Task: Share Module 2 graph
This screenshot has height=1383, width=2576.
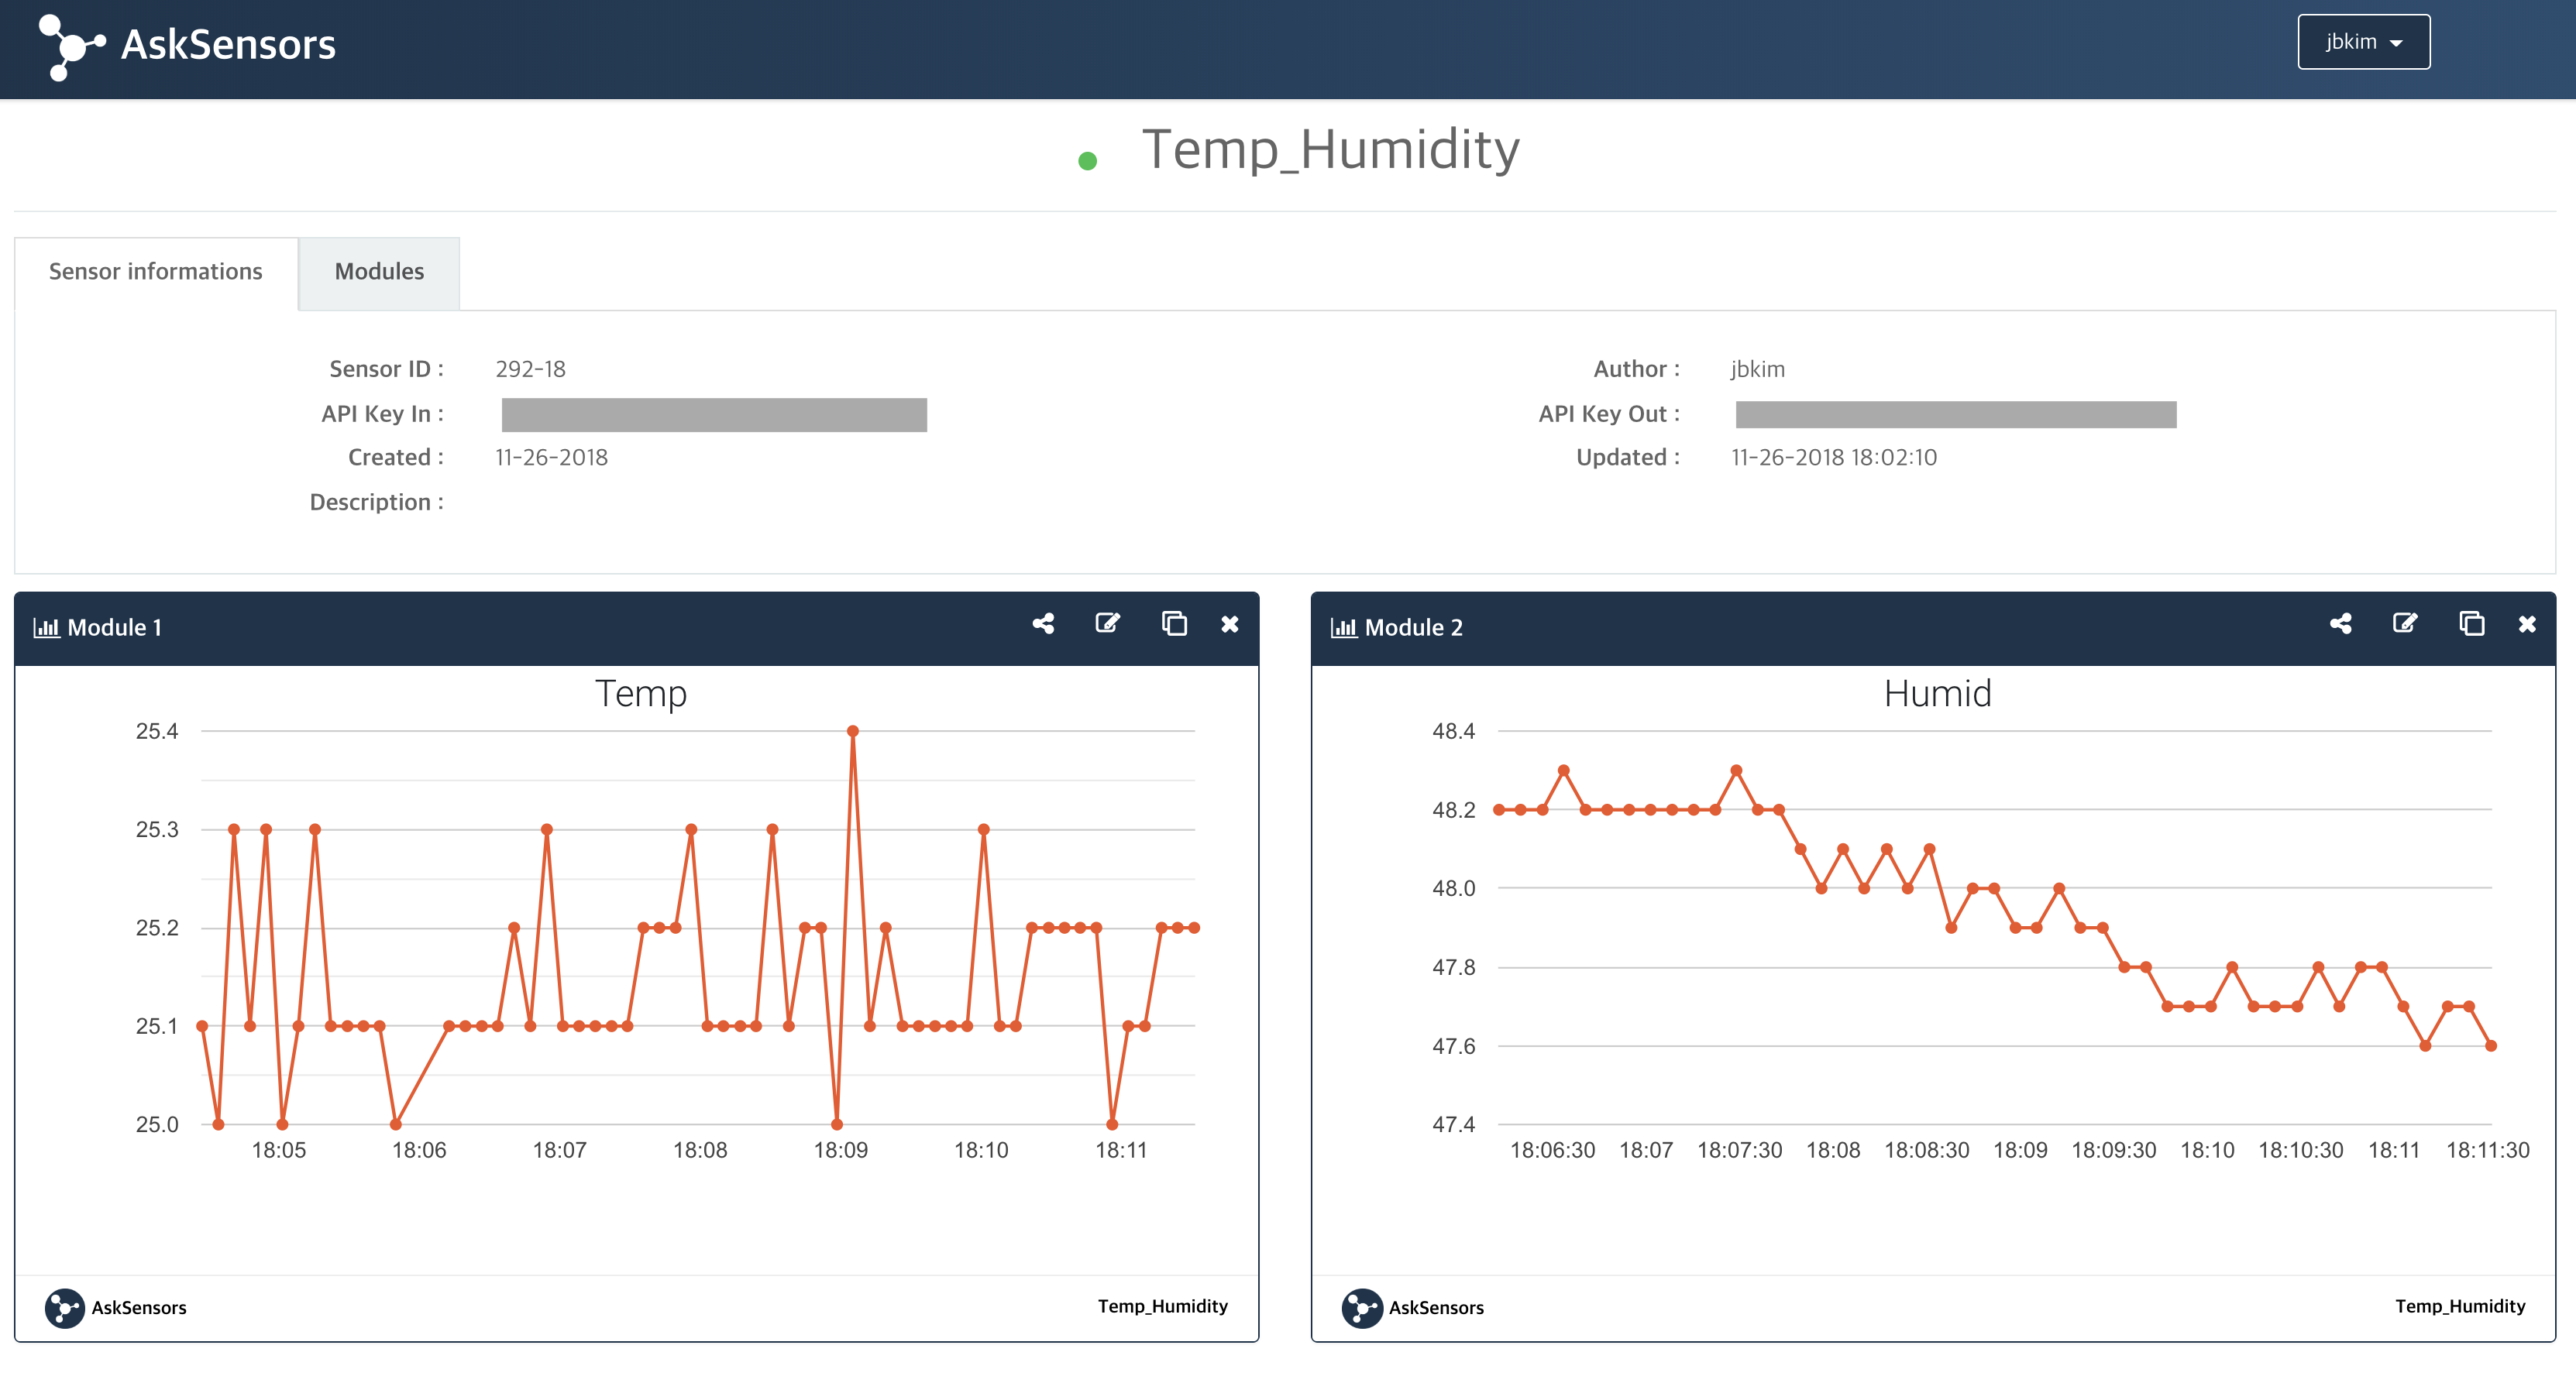Action: 2340,625
